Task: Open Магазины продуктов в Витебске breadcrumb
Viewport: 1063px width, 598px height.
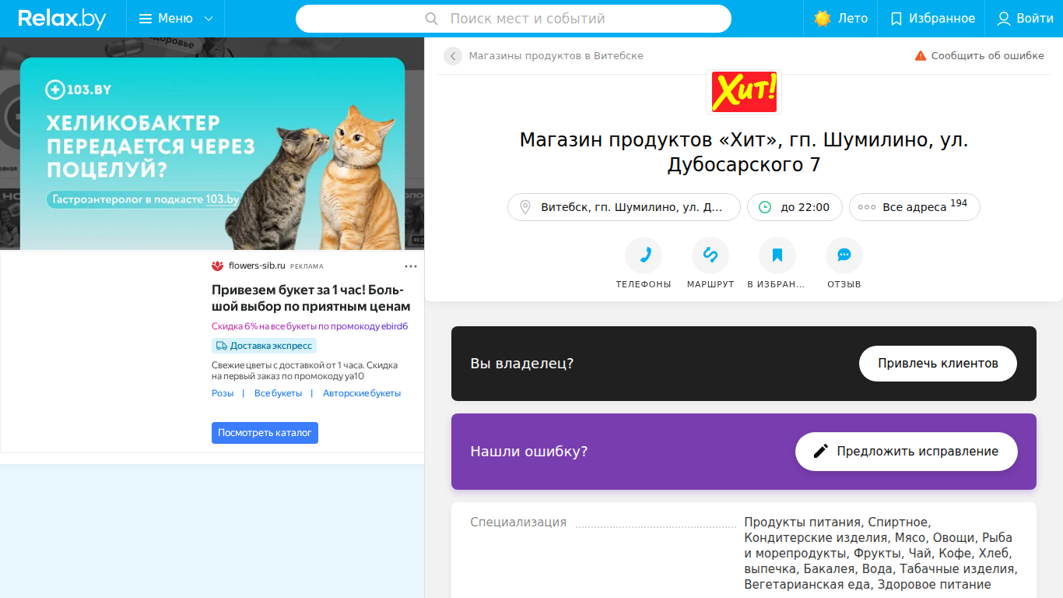Action: pos(556,56)
